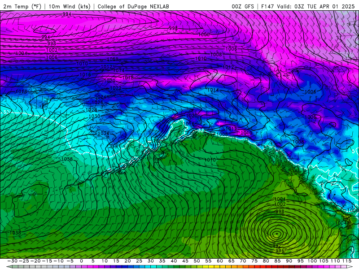Viewport: 359px width, 269px height.
Task: Click the 70 label on the temperature scale
Action: click(x=243, y=261)
